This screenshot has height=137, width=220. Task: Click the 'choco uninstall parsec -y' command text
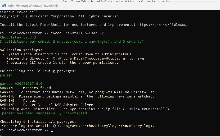[77, 33]
